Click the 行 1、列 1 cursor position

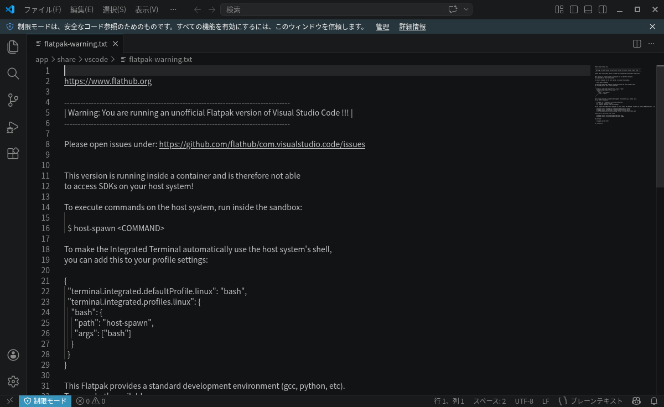pos(449,401)
